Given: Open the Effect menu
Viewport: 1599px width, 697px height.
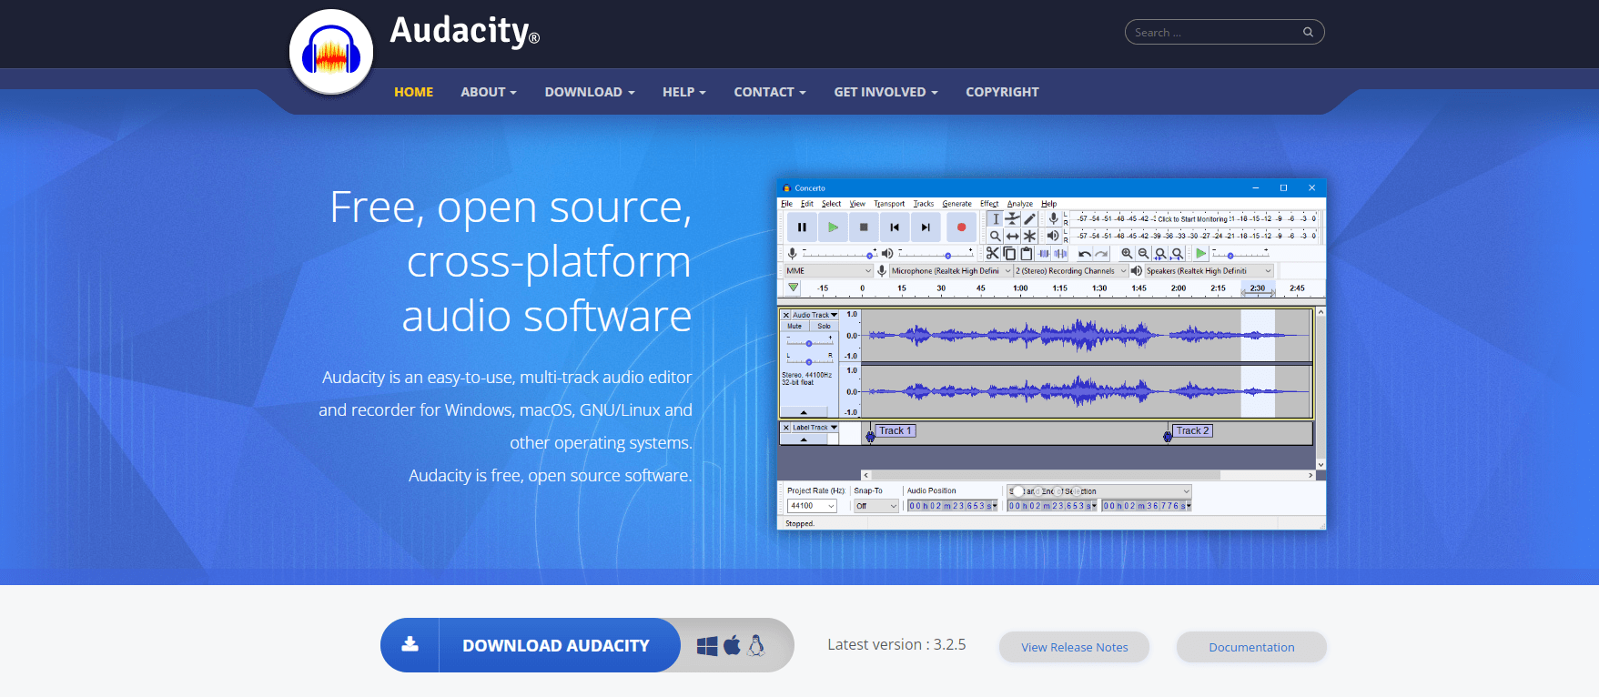Looking at the screenshot, I should 989,204.
